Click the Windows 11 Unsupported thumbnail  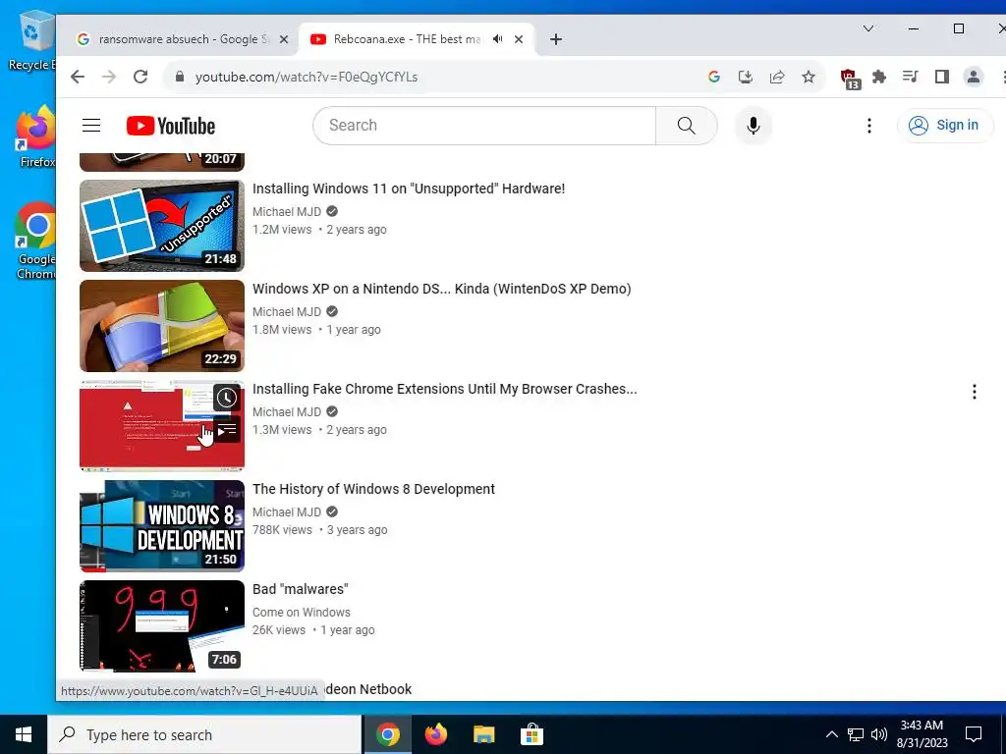pyautogui.click(x=162, y=226)
